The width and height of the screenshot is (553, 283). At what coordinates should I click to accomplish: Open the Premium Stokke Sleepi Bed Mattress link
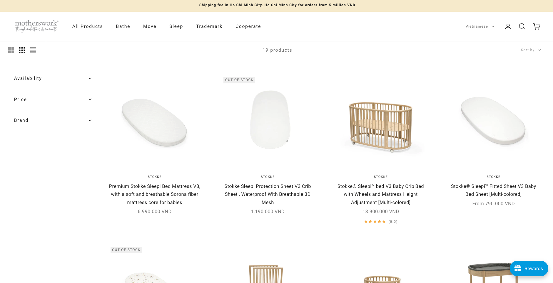[x=155, y=194]
